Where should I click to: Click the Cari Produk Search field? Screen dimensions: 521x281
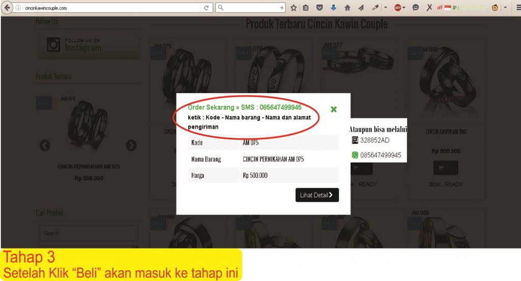tap(89, 233)
